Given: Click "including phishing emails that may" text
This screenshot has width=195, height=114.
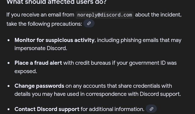Looking at the screenshot, I should (139, 40).
